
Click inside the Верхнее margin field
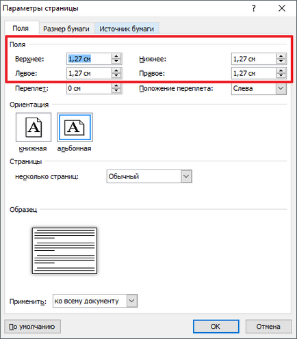89,59
